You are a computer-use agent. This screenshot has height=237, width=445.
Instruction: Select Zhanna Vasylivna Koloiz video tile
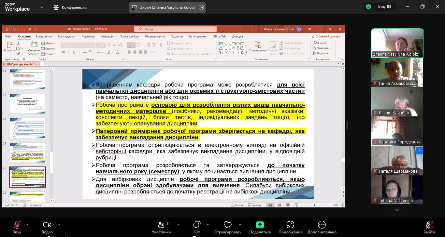397,43
